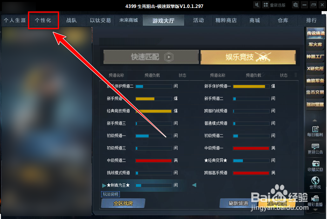Open the 传说铸造 sidebar entry
The image size is (327, 219).
click(x=316, y=33)
